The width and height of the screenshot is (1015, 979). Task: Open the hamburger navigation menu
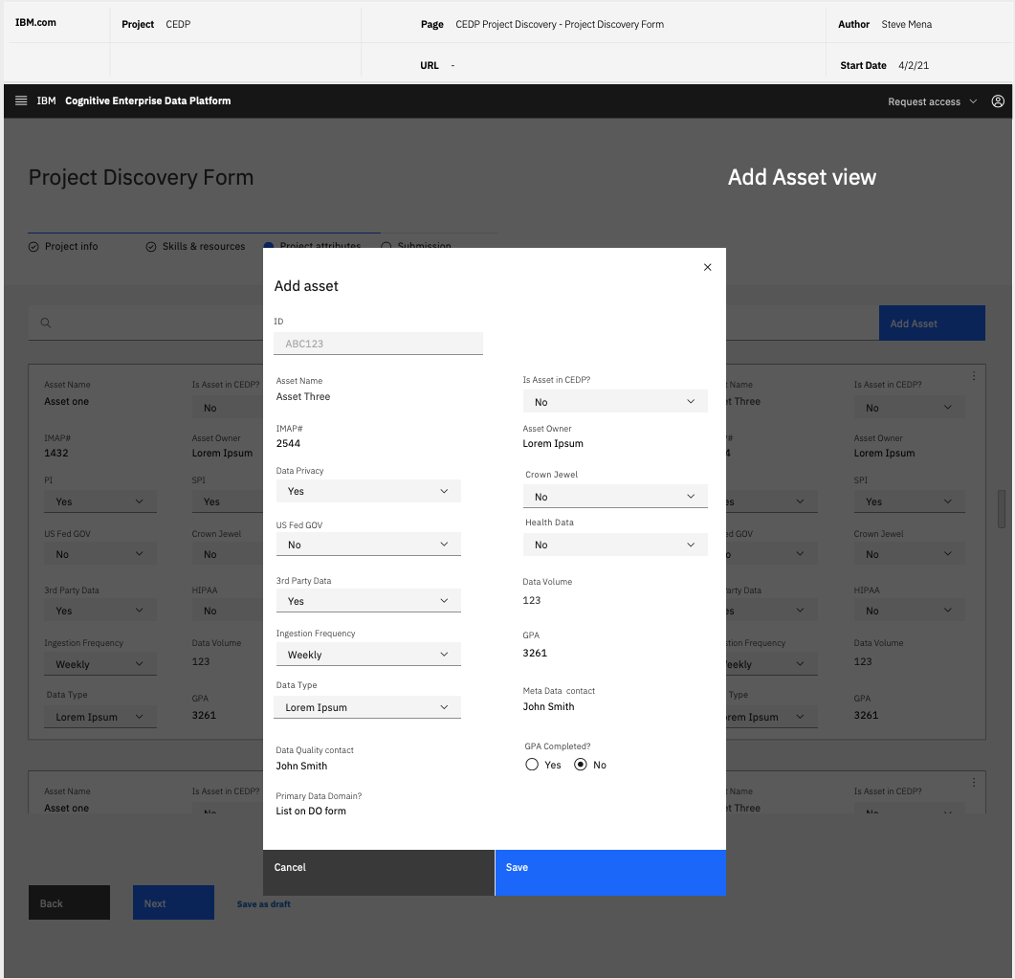21,100
